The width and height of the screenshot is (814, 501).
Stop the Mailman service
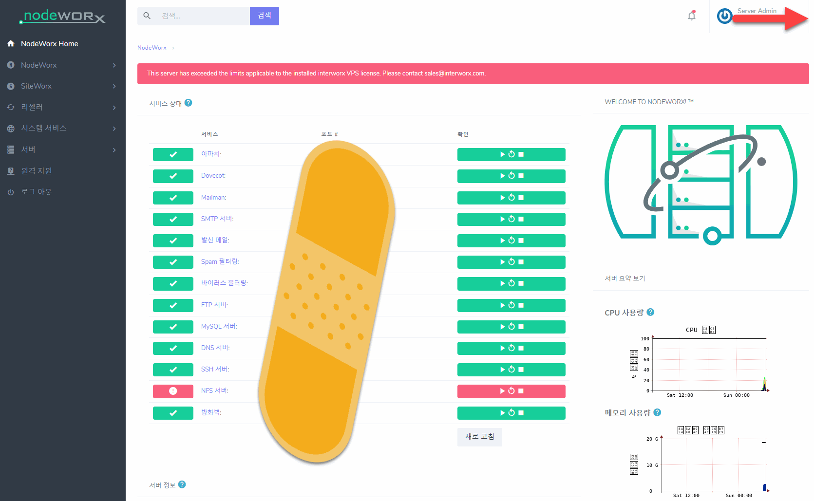coord(521,198)
